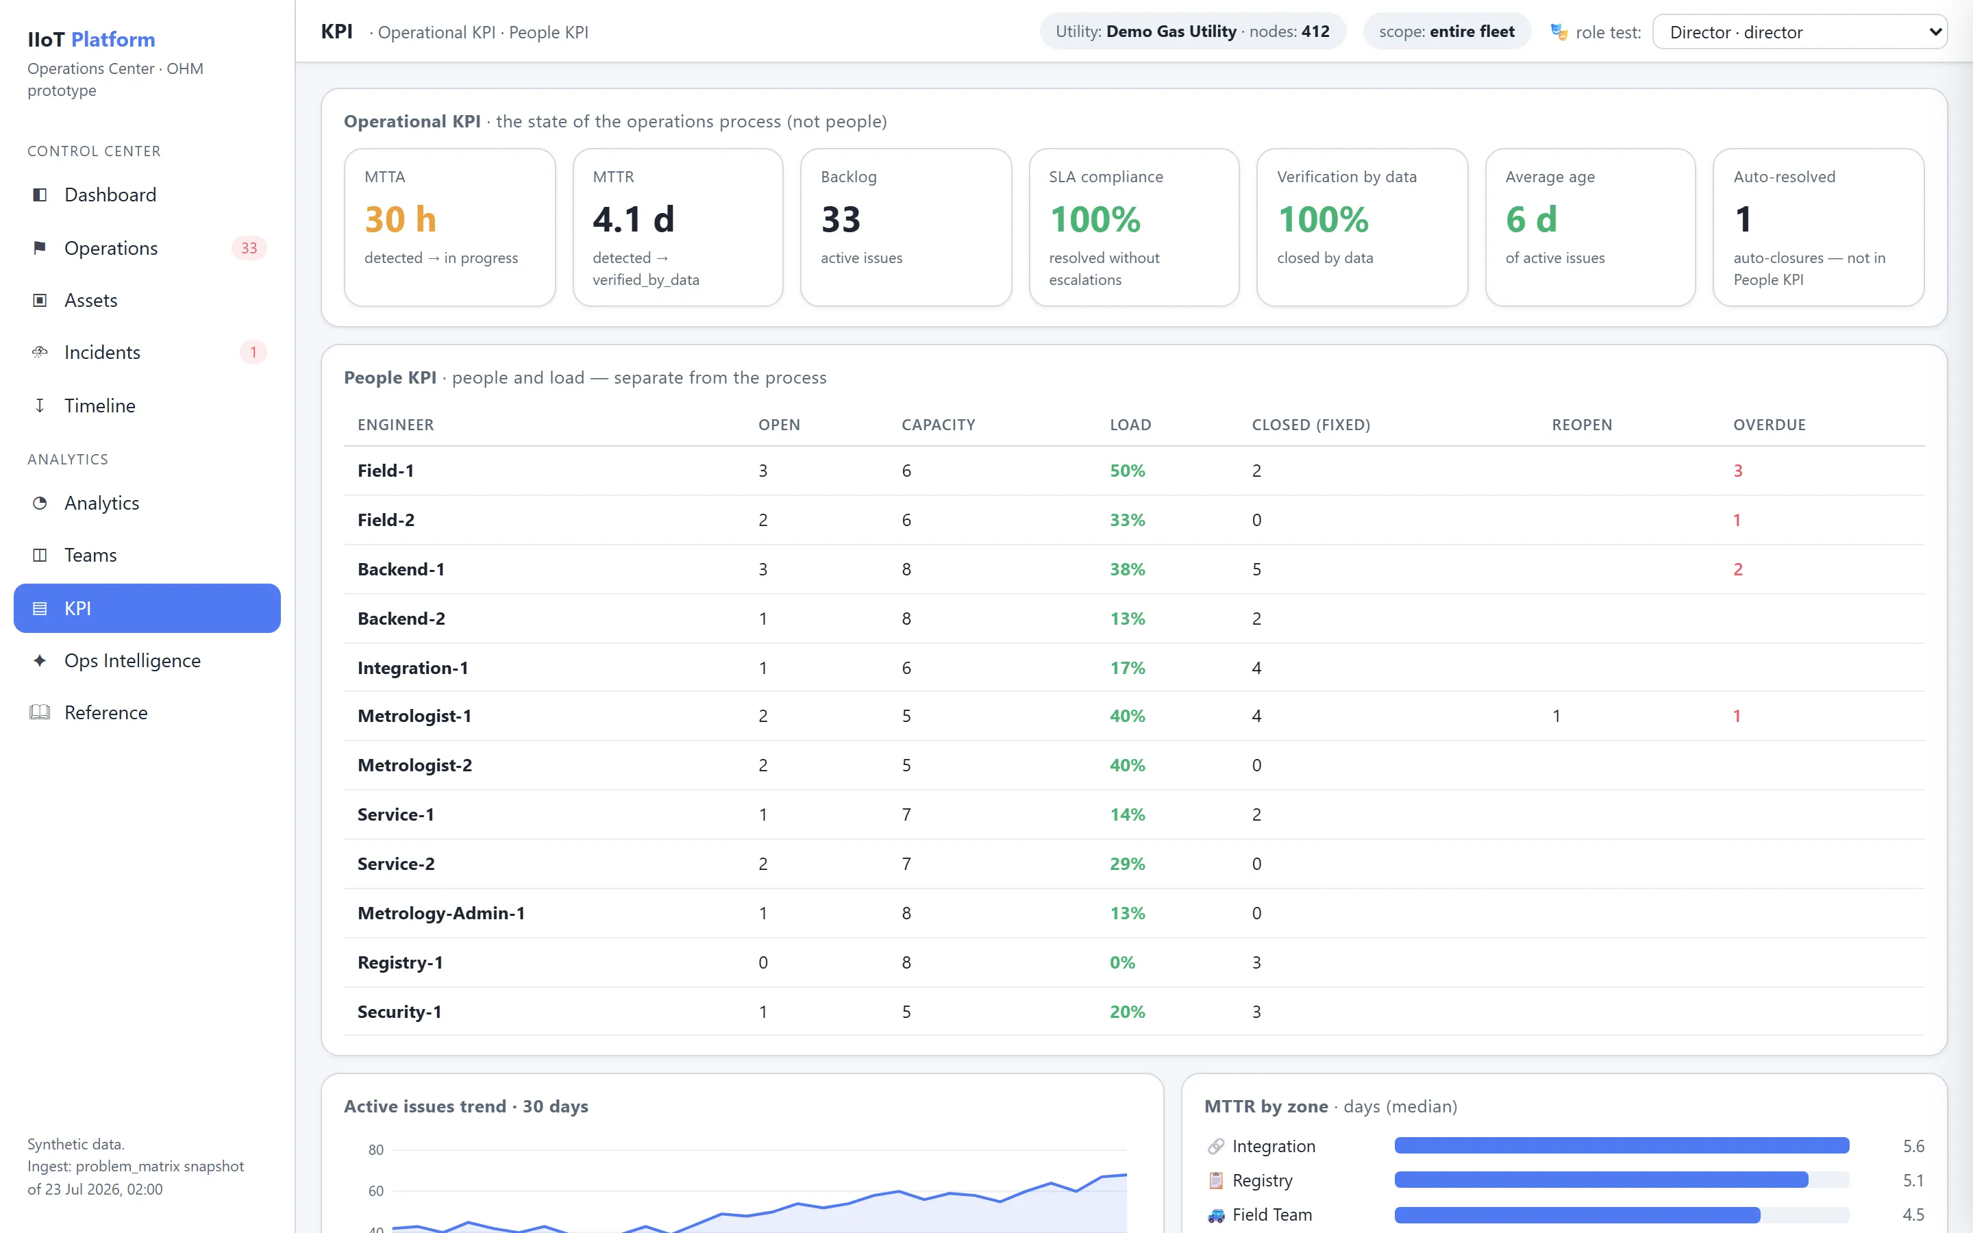
Task: Open the Dashboard page
Action: (147, 195)
